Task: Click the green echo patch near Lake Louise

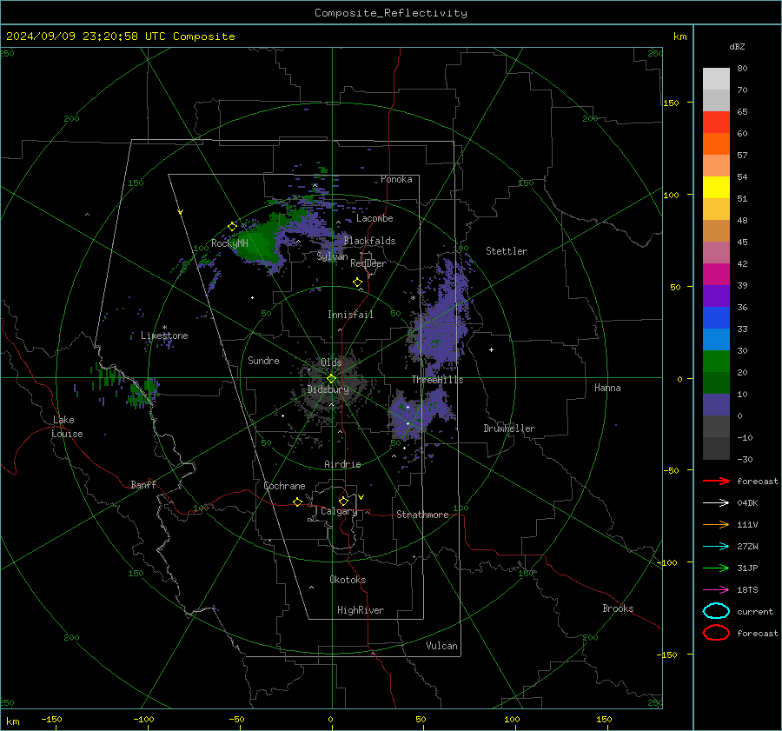Action: point(141,393)
